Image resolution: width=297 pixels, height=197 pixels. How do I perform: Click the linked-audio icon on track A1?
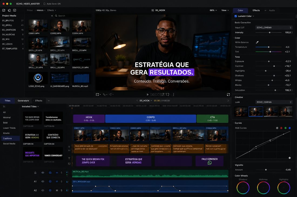coord(50,181)
